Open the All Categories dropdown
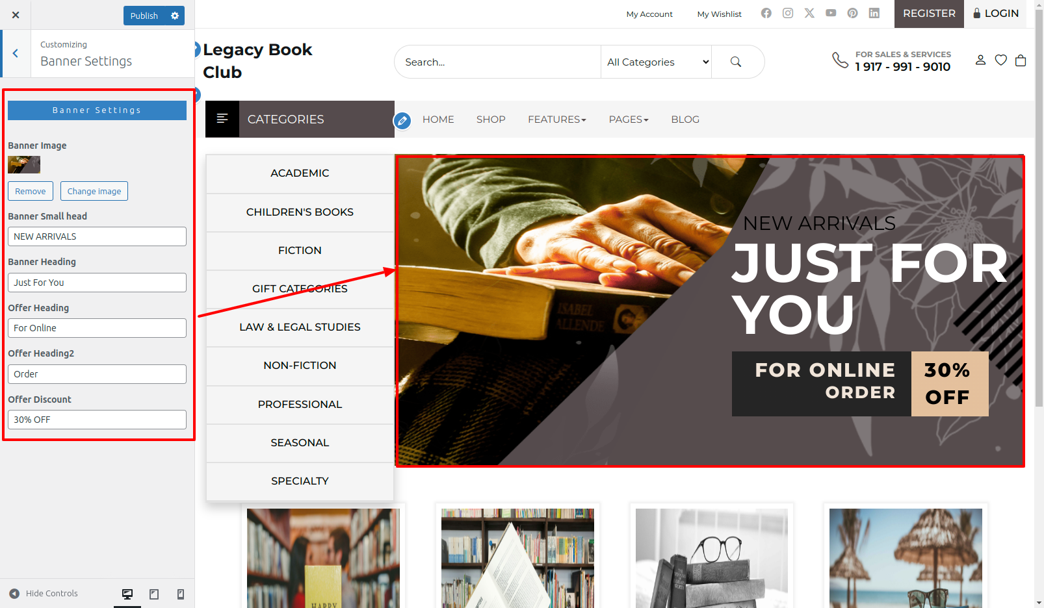Image resolution: width=1044 pixels, height=608 pixels. point(657,62)
